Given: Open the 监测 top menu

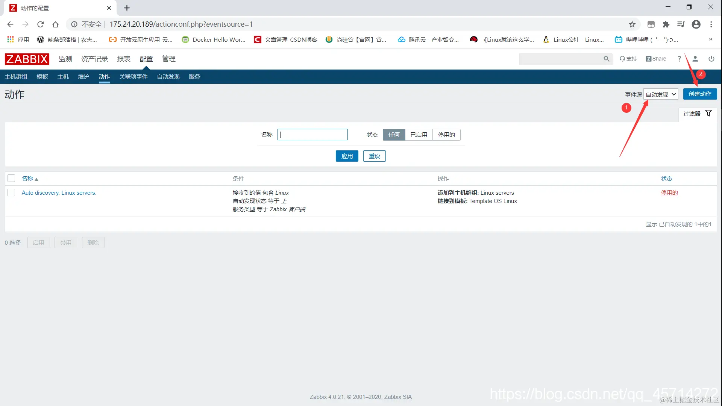Looking at the screenshot, I should pyautogui.click(x=65, y=59).
